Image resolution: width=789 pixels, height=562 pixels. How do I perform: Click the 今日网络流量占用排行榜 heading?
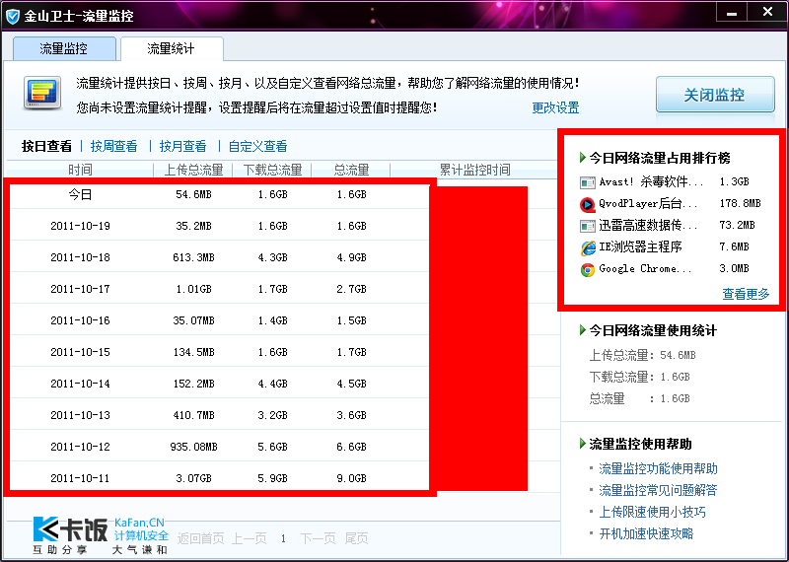660,158
